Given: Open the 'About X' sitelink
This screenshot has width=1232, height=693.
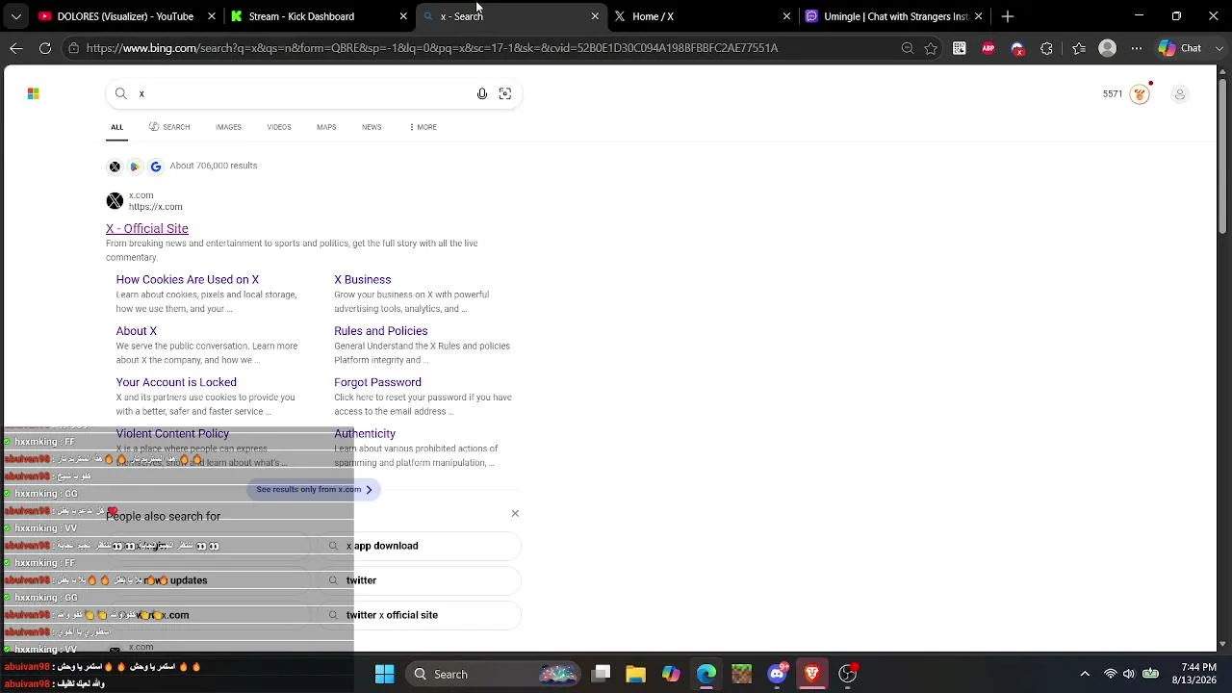Looking at the screenshot, I should (x=137, y=330).
